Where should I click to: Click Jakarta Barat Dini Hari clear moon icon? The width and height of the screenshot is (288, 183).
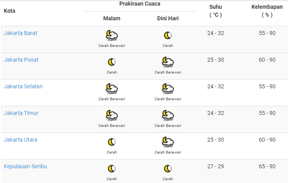click(168, 35)
